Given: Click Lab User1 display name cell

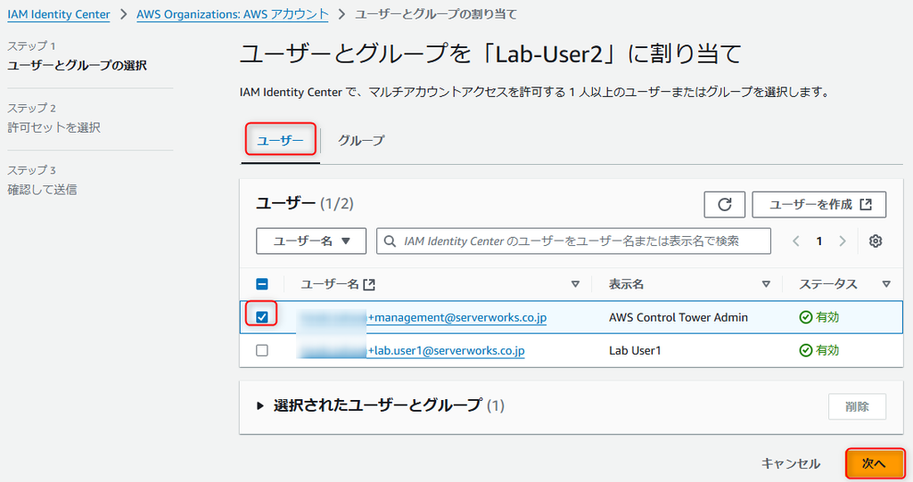Looking at the screenshot, I should pos(635,350).
